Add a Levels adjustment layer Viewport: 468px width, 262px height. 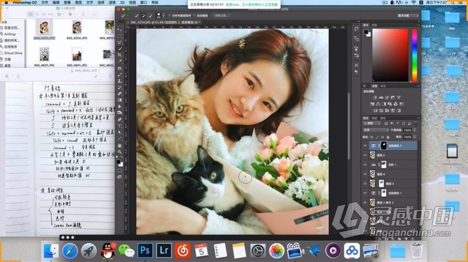[381, 98]
